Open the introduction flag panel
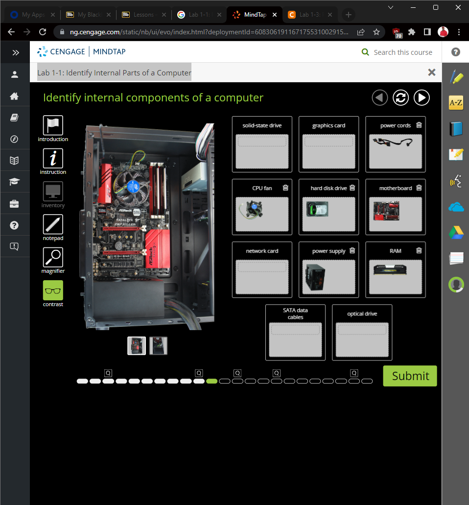The height and width of the screenshot is (505, 469). [x=52, y=125]
